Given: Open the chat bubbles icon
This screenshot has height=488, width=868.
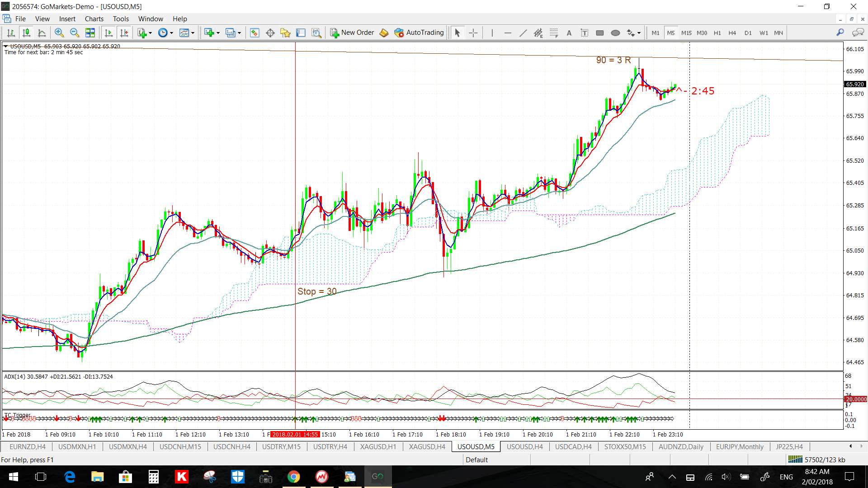Looking at the screenshot, I should pyautogui.click(x=858, y=33).
